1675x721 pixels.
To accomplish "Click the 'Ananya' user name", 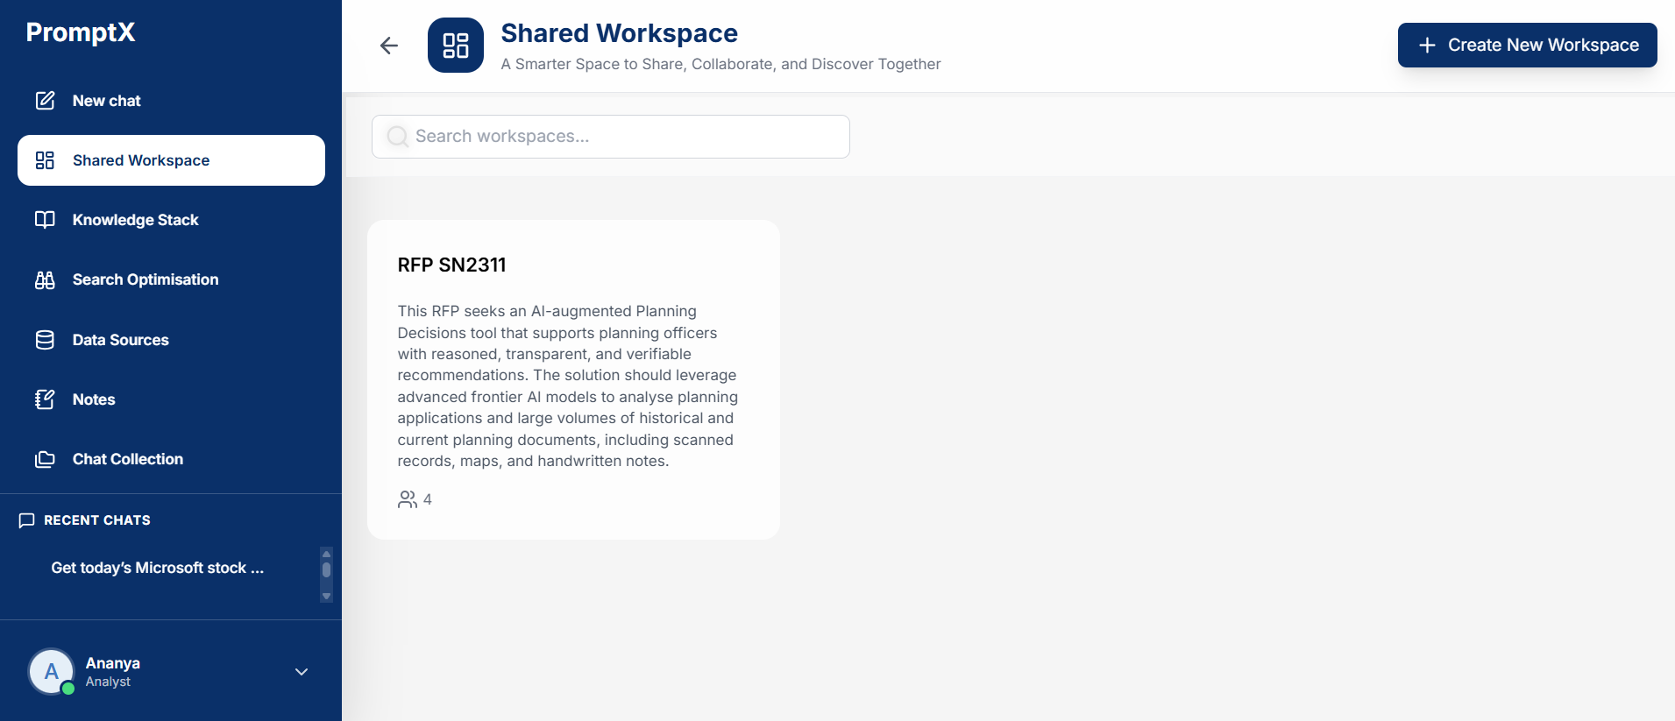I will tap(112, 663).
